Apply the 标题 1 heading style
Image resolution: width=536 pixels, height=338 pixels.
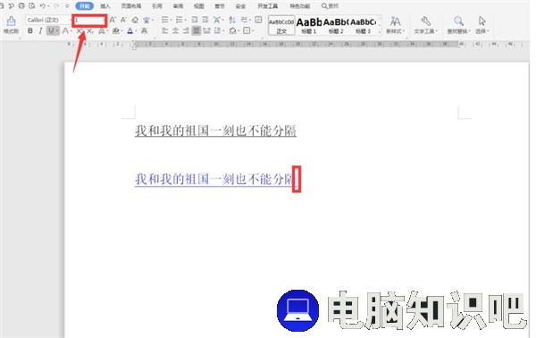point(308,25)
